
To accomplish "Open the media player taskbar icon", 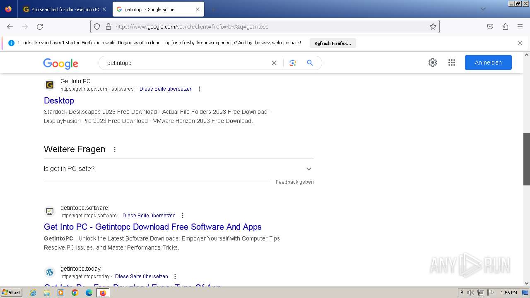I will 61,293.
